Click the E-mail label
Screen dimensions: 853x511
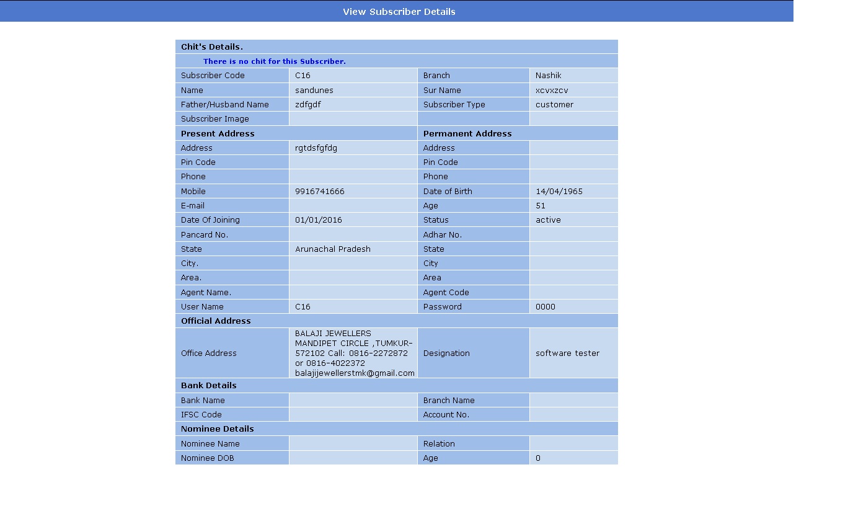(193, 206)
